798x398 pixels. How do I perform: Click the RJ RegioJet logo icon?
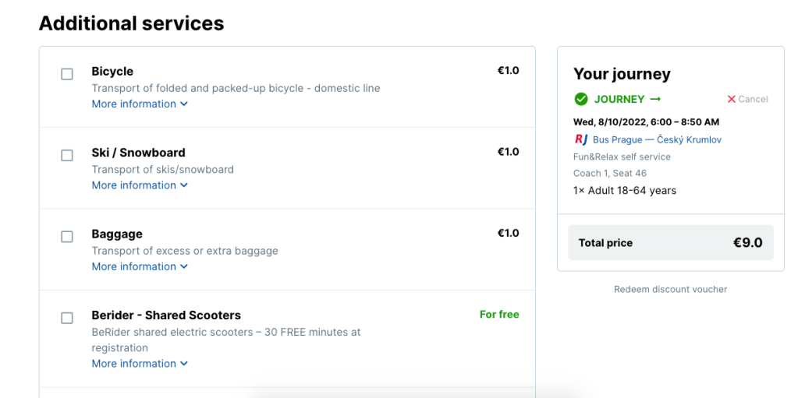point(581,139)
